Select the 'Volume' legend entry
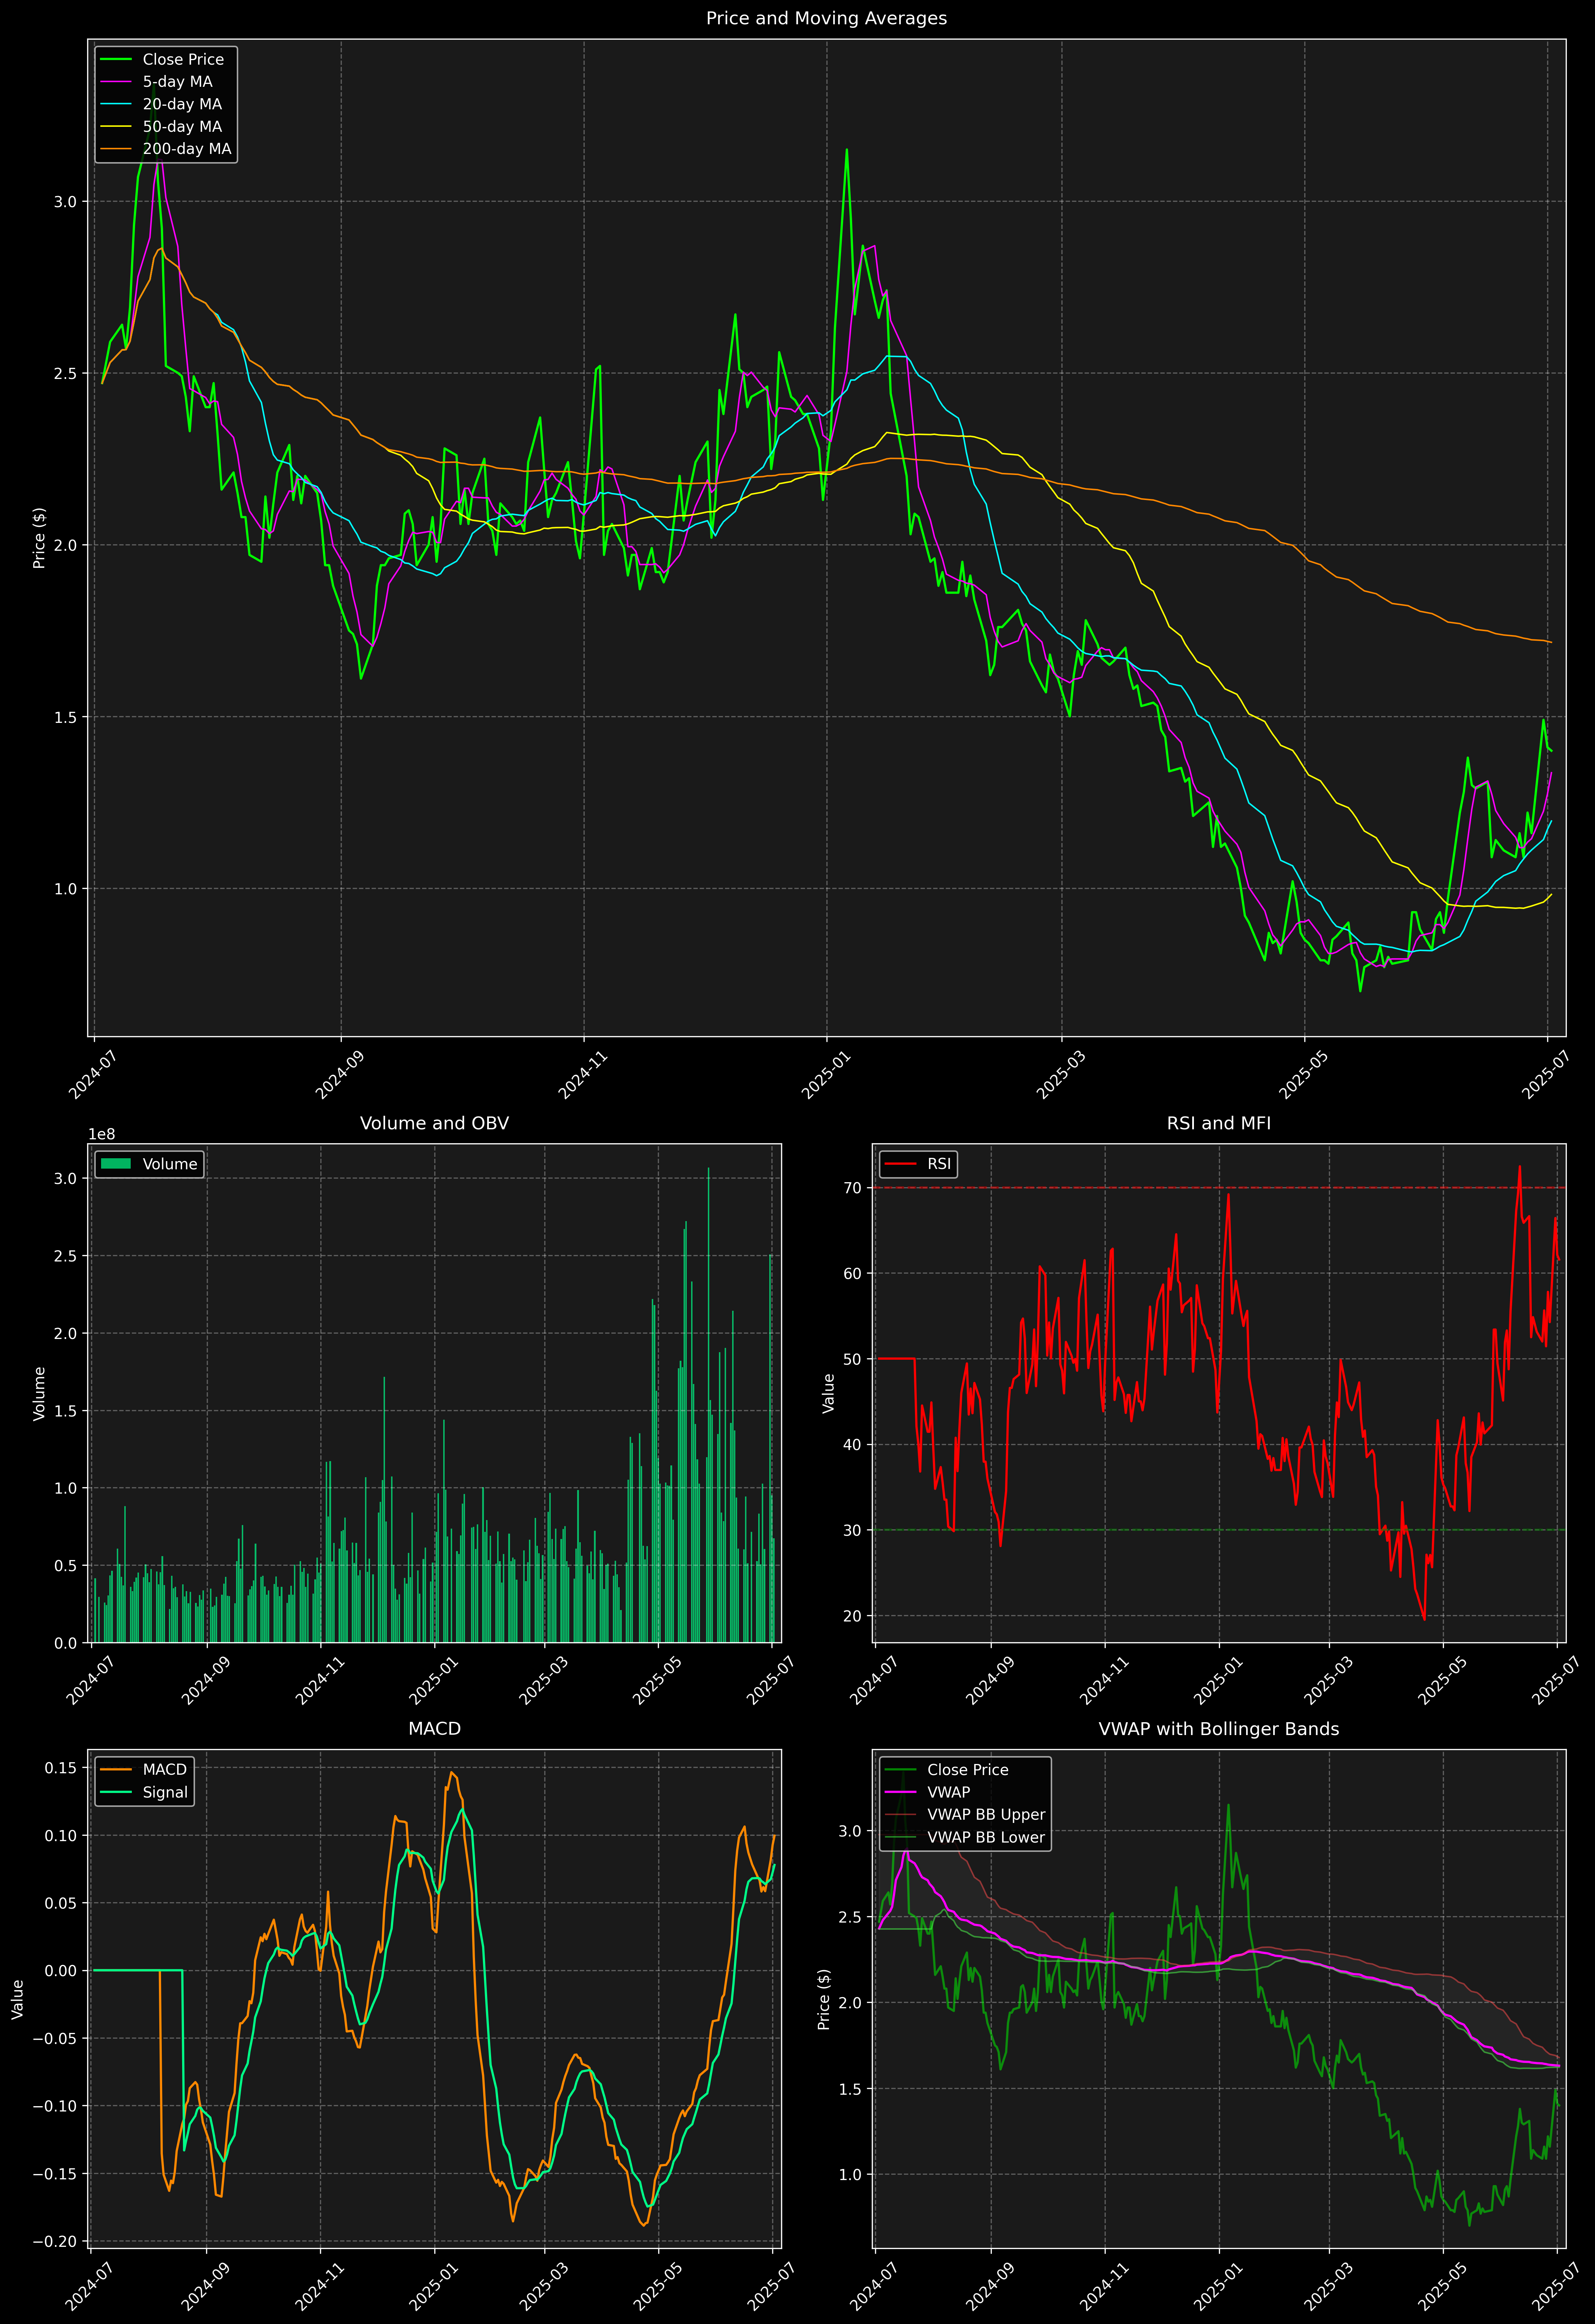 [170, 1164]
